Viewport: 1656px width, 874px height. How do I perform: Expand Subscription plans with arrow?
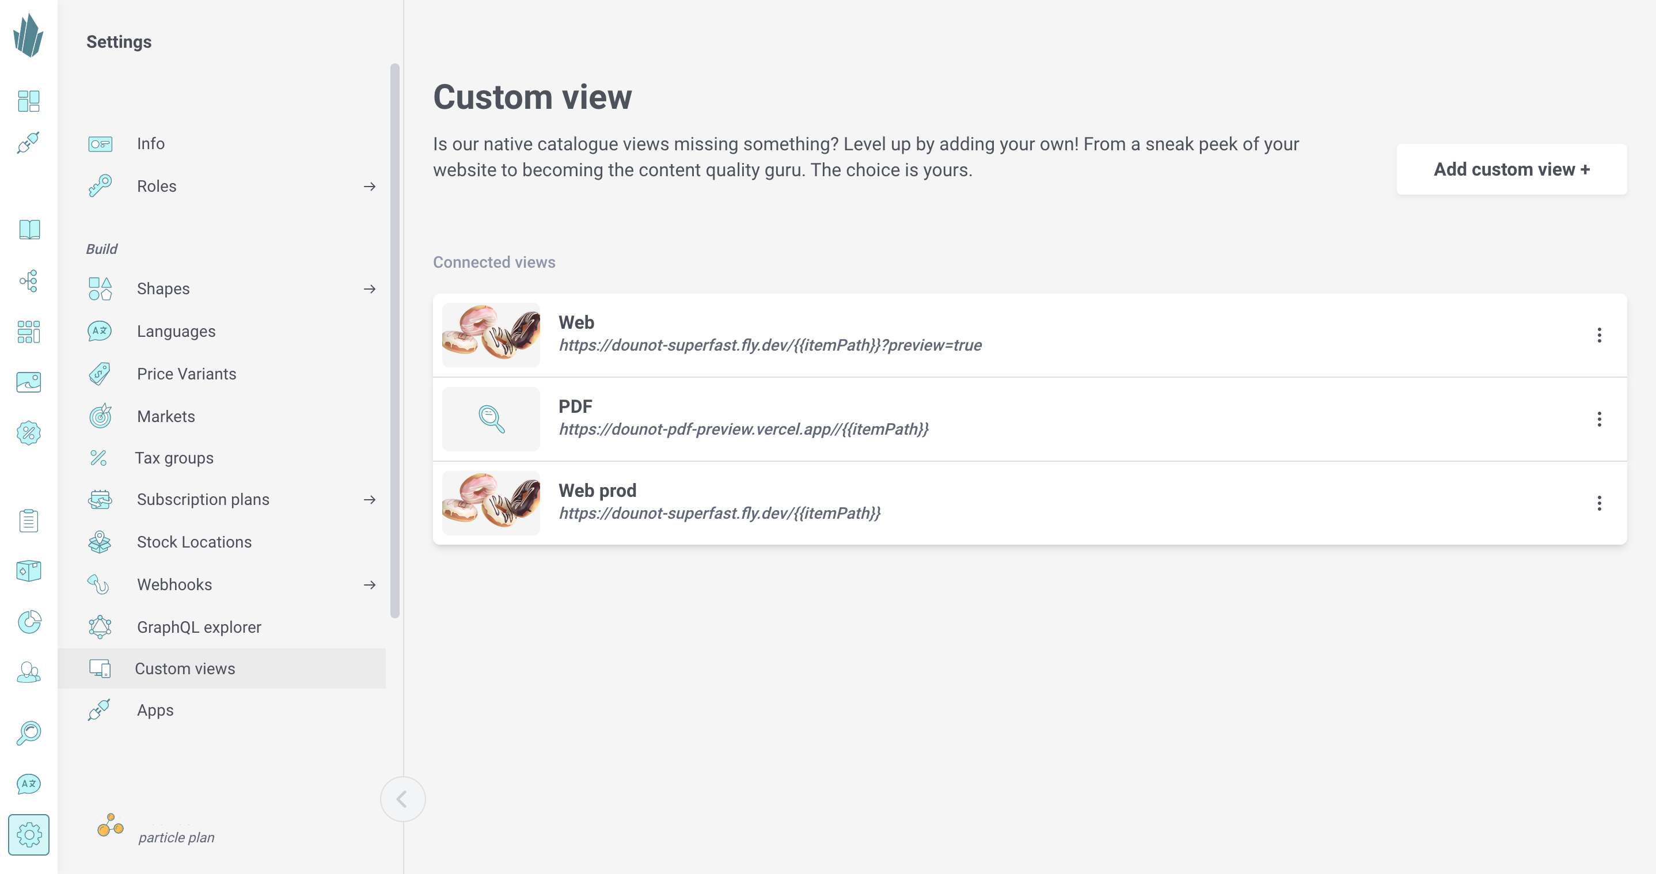click(369, 499)
